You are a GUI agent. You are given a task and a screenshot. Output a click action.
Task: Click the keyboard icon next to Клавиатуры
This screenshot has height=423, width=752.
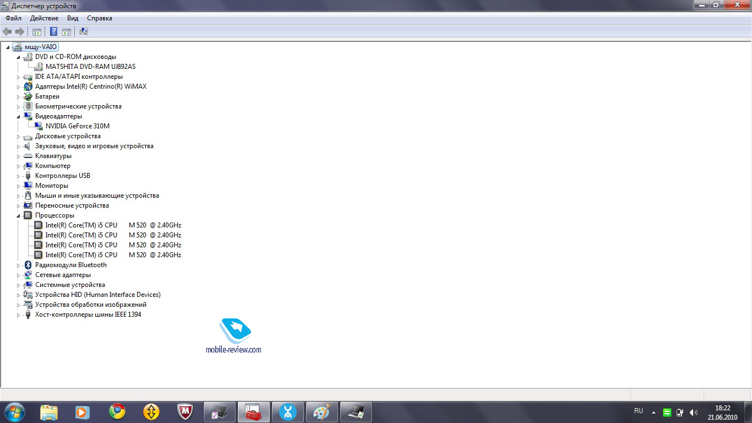click(x=28, y=156)
